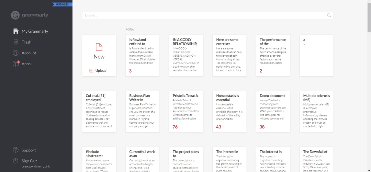This screenshot has width=371, height=172.
Task: Click the New document page icon
Action: (x=99, y=47)
